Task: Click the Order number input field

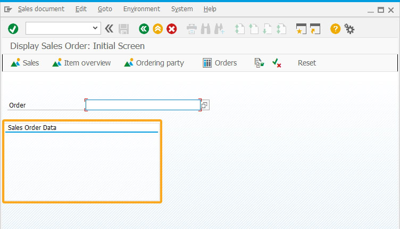Action: tap(143, 105)
